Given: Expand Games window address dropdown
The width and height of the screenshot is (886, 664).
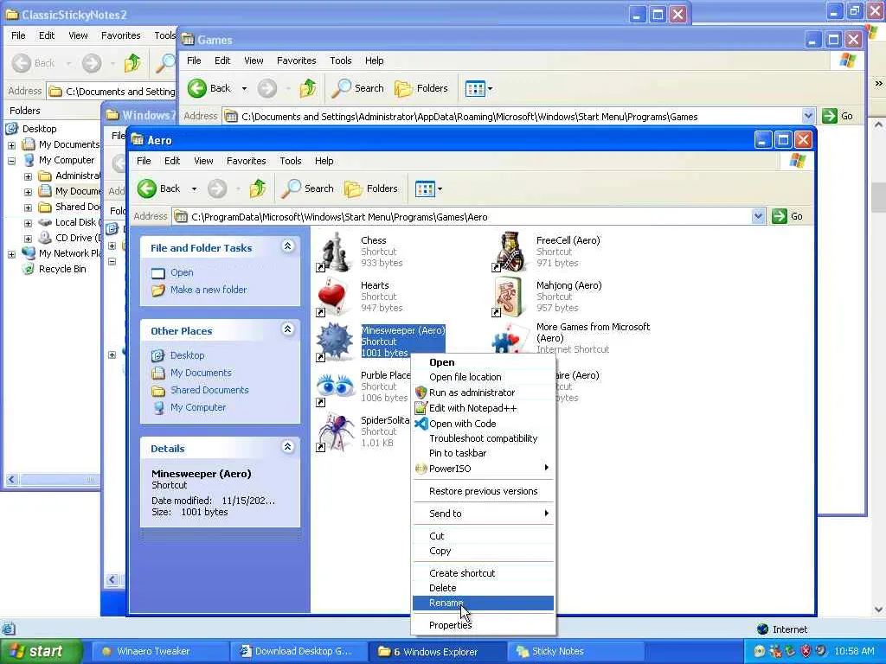Looking at the screenshot, I should coord(808,116).
